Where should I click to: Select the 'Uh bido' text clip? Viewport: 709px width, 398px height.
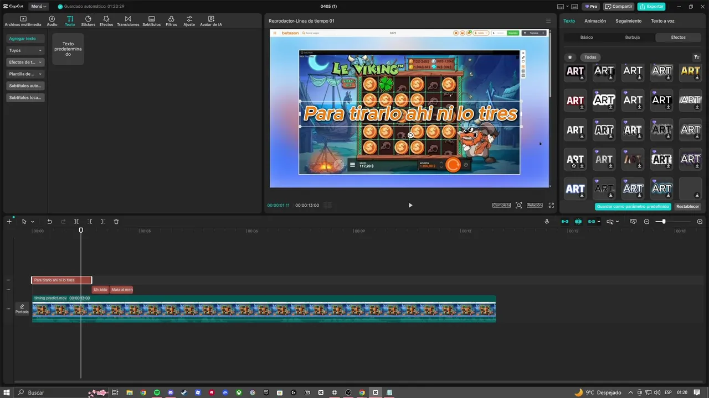coord(100,290)
